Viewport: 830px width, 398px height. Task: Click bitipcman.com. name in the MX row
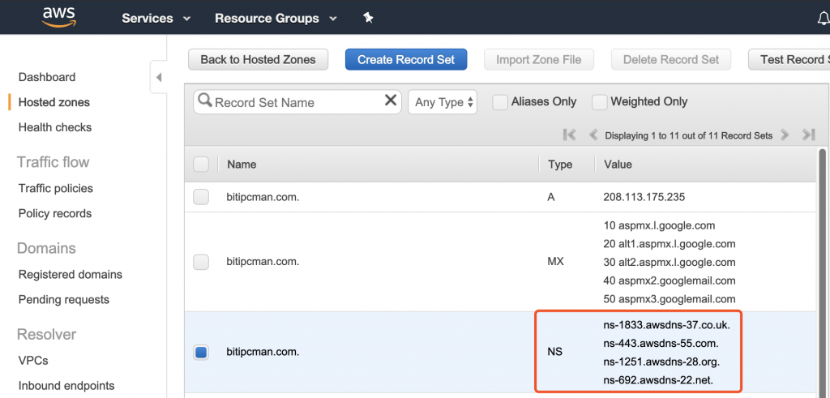pyautogui.click(x=263, y=262)
